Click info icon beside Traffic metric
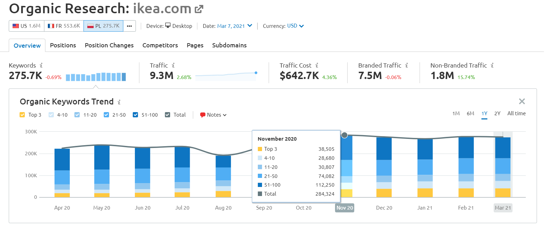 173,65
